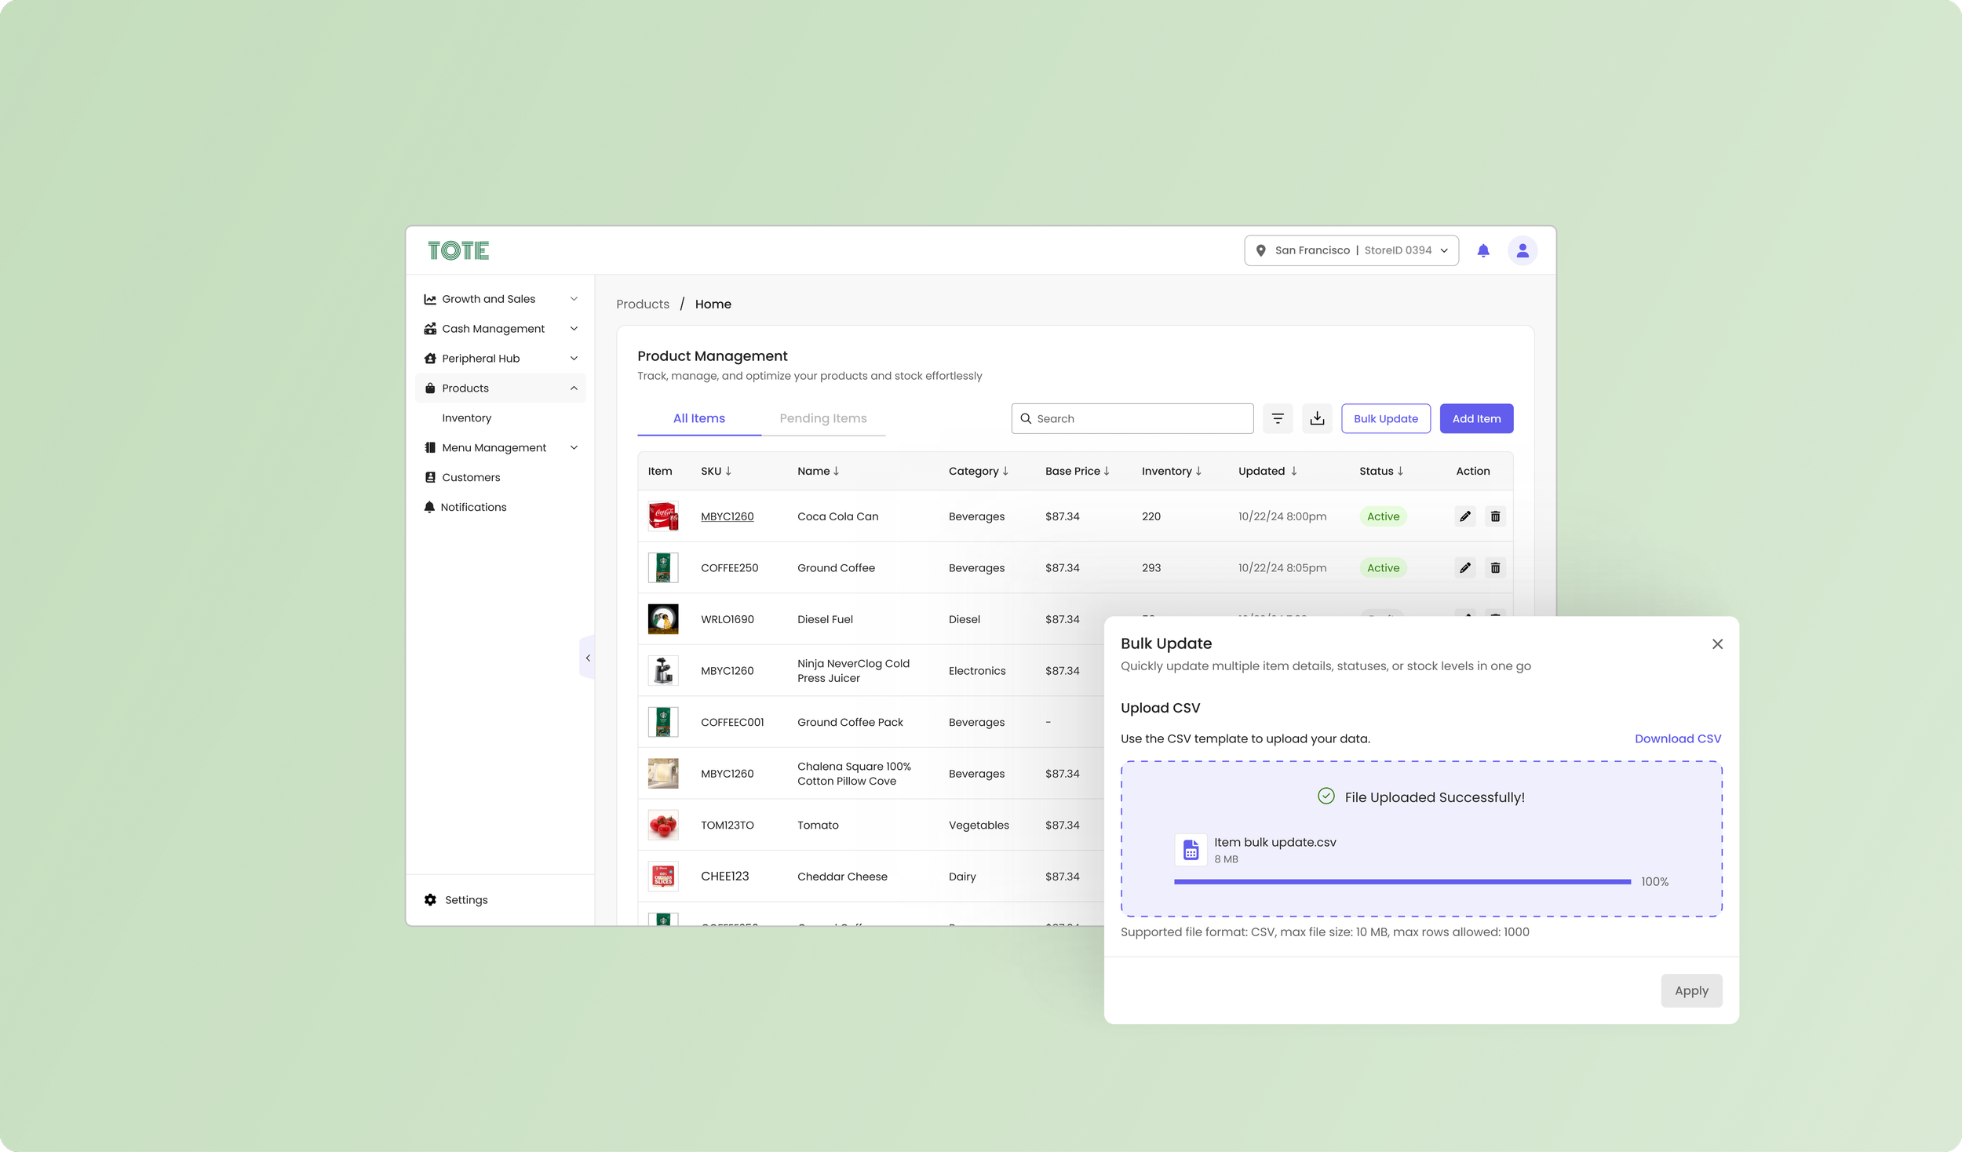This screenshot has width=1962, height=1152.
Task: Click the uploaded CSV file icon
Action: pyautogui.click(x=1191, y=849)
